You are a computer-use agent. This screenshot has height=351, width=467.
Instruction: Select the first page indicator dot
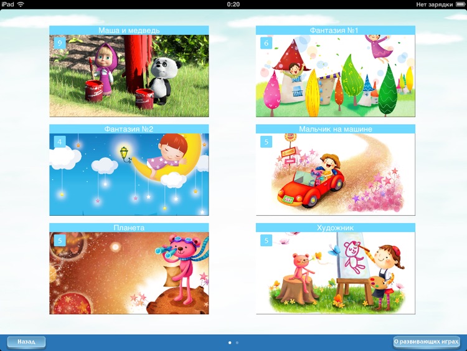230,343
